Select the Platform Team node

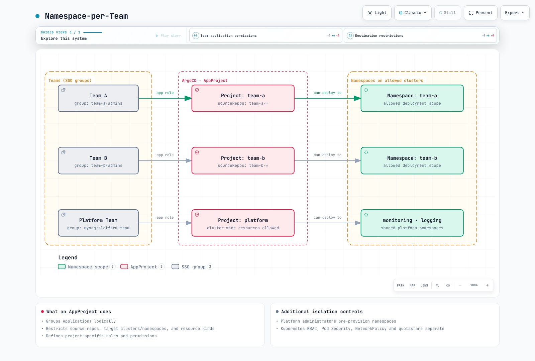click(x=98, y=223)
